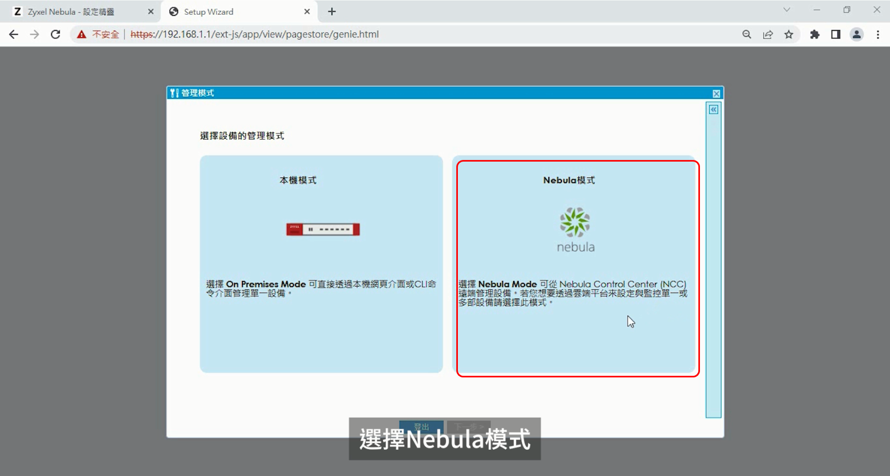Click the On Premises Mode description text
This screenshot has height=476, width=890.
click(321, 289)
